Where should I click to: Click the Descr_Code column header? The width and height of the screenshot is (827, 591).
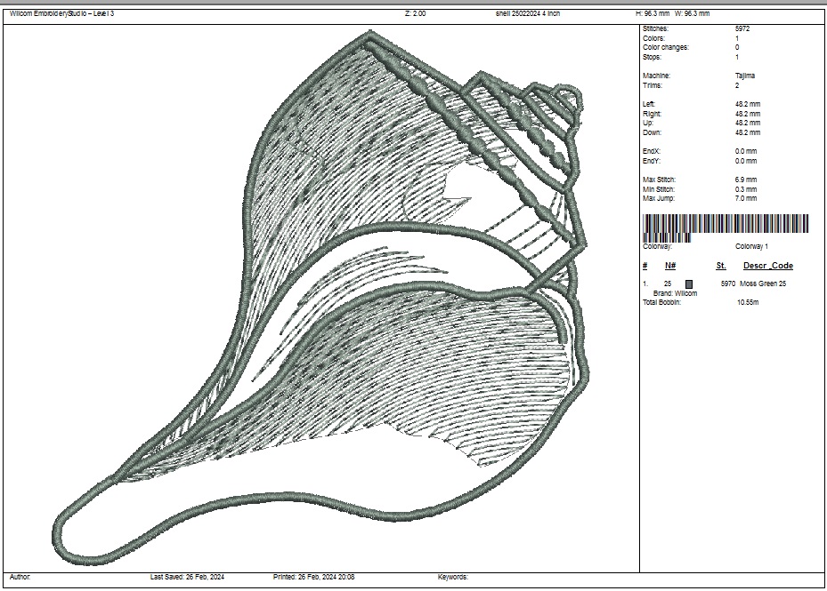click(x=768, y=266)
